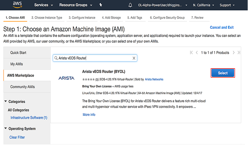The image size is (248, 149).
Task: Go to first page of products
Action: tap(191, 52)
